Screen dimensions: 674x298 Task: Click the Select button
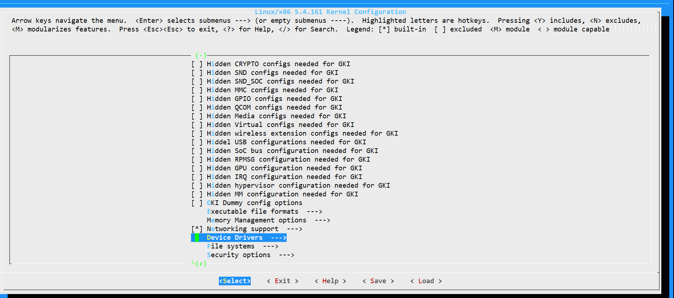click(x=235, y=281)
